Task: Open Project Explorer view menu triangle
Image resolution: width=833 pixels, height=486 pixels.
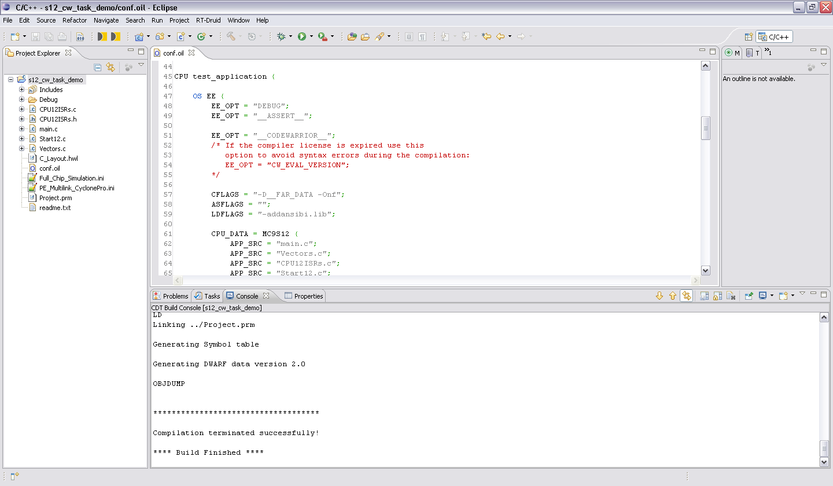Action: pyautogui.click(x=141, y=65)
